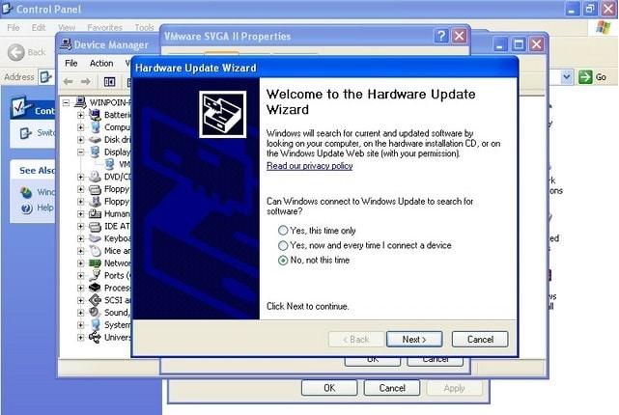Open View menu in Control Panel
619x415 pixels.
pos(67,28)
